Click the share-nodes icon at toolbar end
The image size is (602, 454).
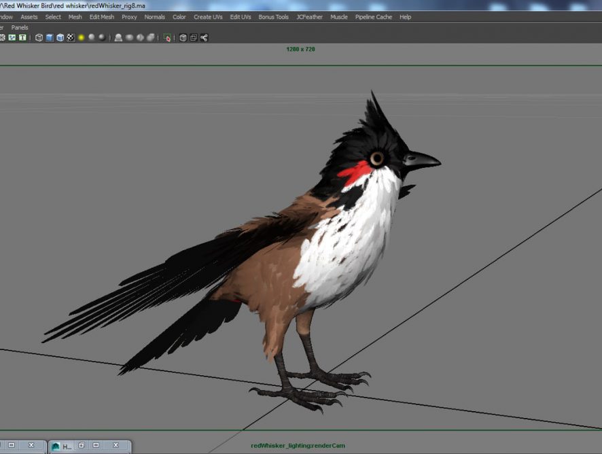click(204, 38)
